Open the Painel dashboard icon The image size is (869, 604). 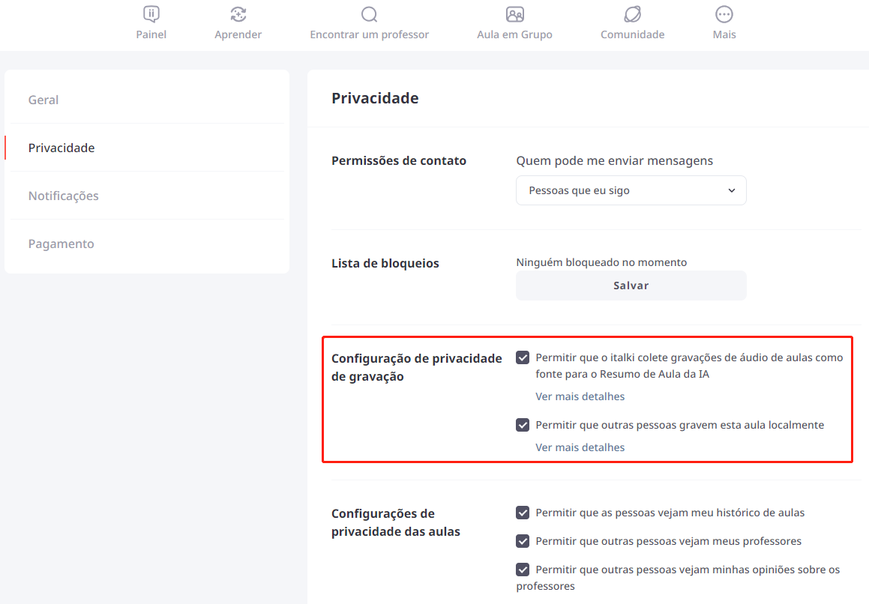pyautogui.click(x=151, y=14)
